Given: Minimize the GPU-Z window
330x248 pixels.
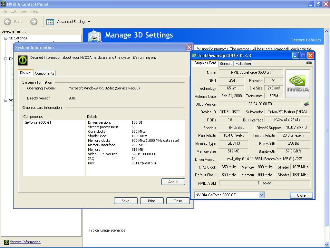Looking at the screenshot, I should 296,56.
